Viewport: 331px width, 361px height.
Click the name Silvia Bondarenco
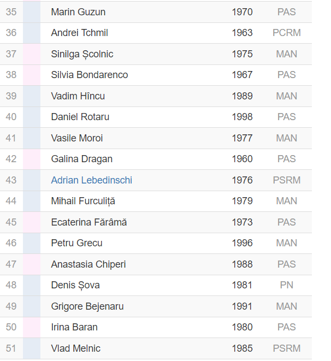tap(90, 75)
